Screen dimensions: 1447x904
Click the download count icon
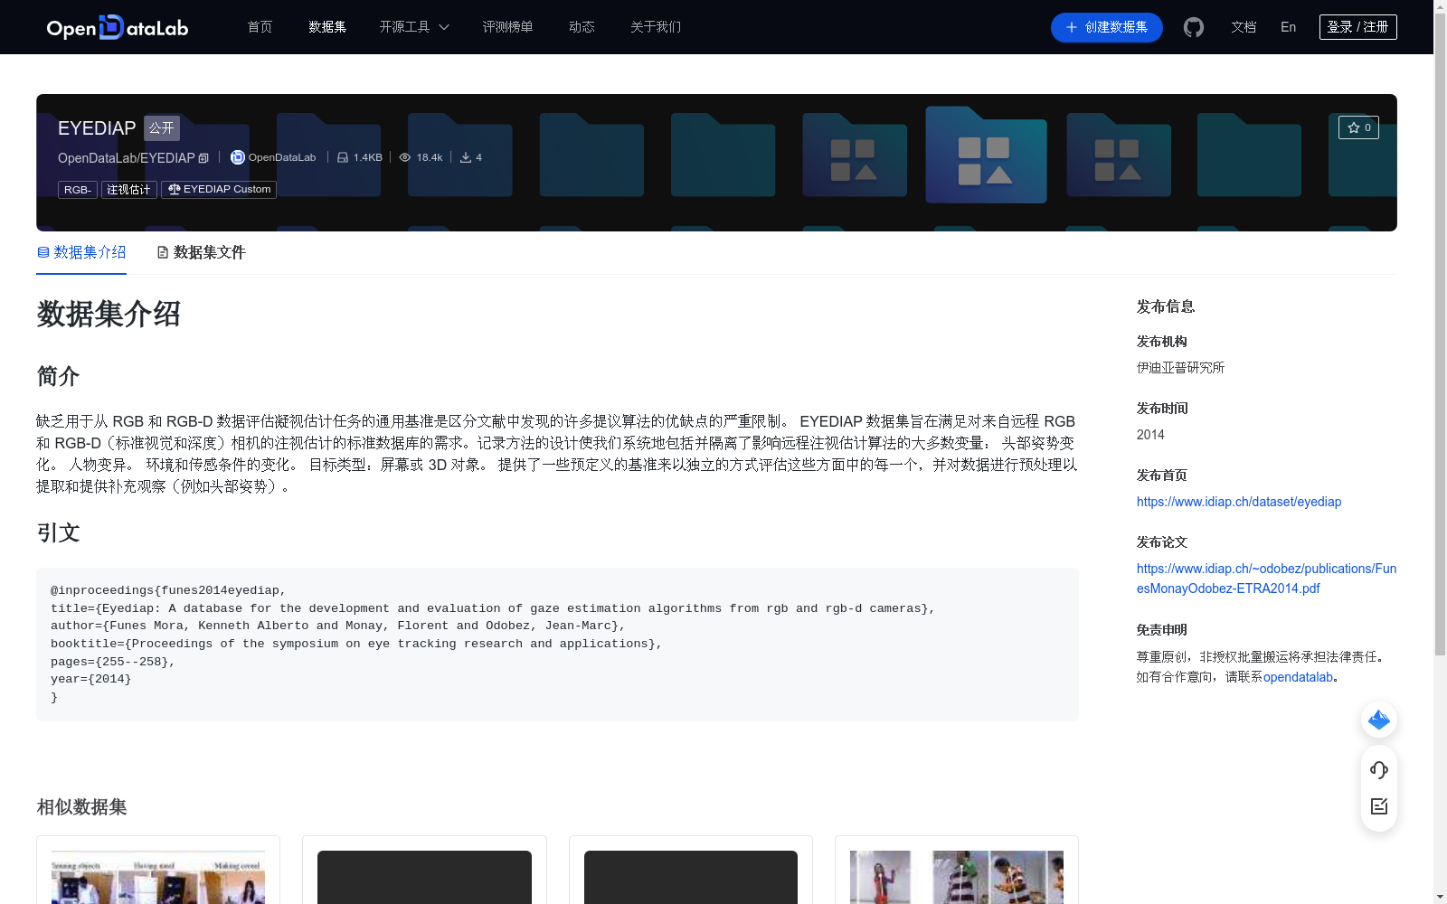point(466,157)
